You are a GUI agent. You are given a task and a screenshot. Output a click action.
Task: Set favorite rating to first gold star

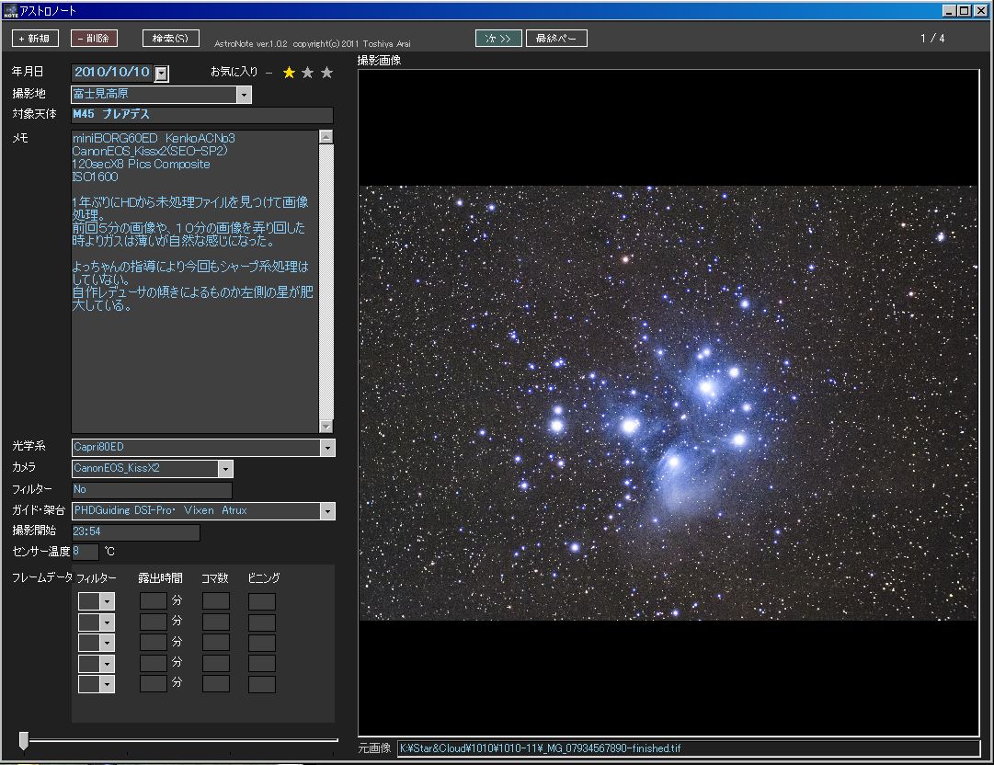click(289, 73)
